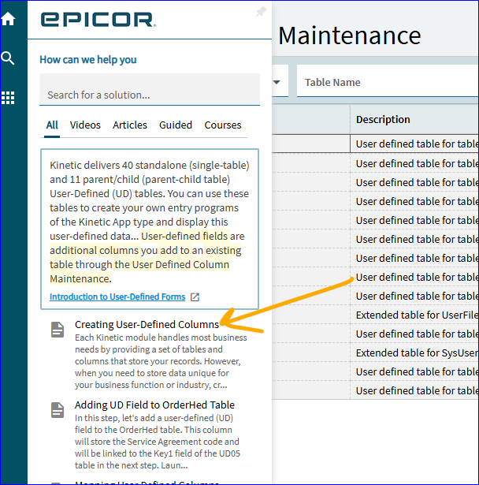479x485 pixels.
Task: Click document icon for Creating User-Defined Columns
Action: point(58,330)
